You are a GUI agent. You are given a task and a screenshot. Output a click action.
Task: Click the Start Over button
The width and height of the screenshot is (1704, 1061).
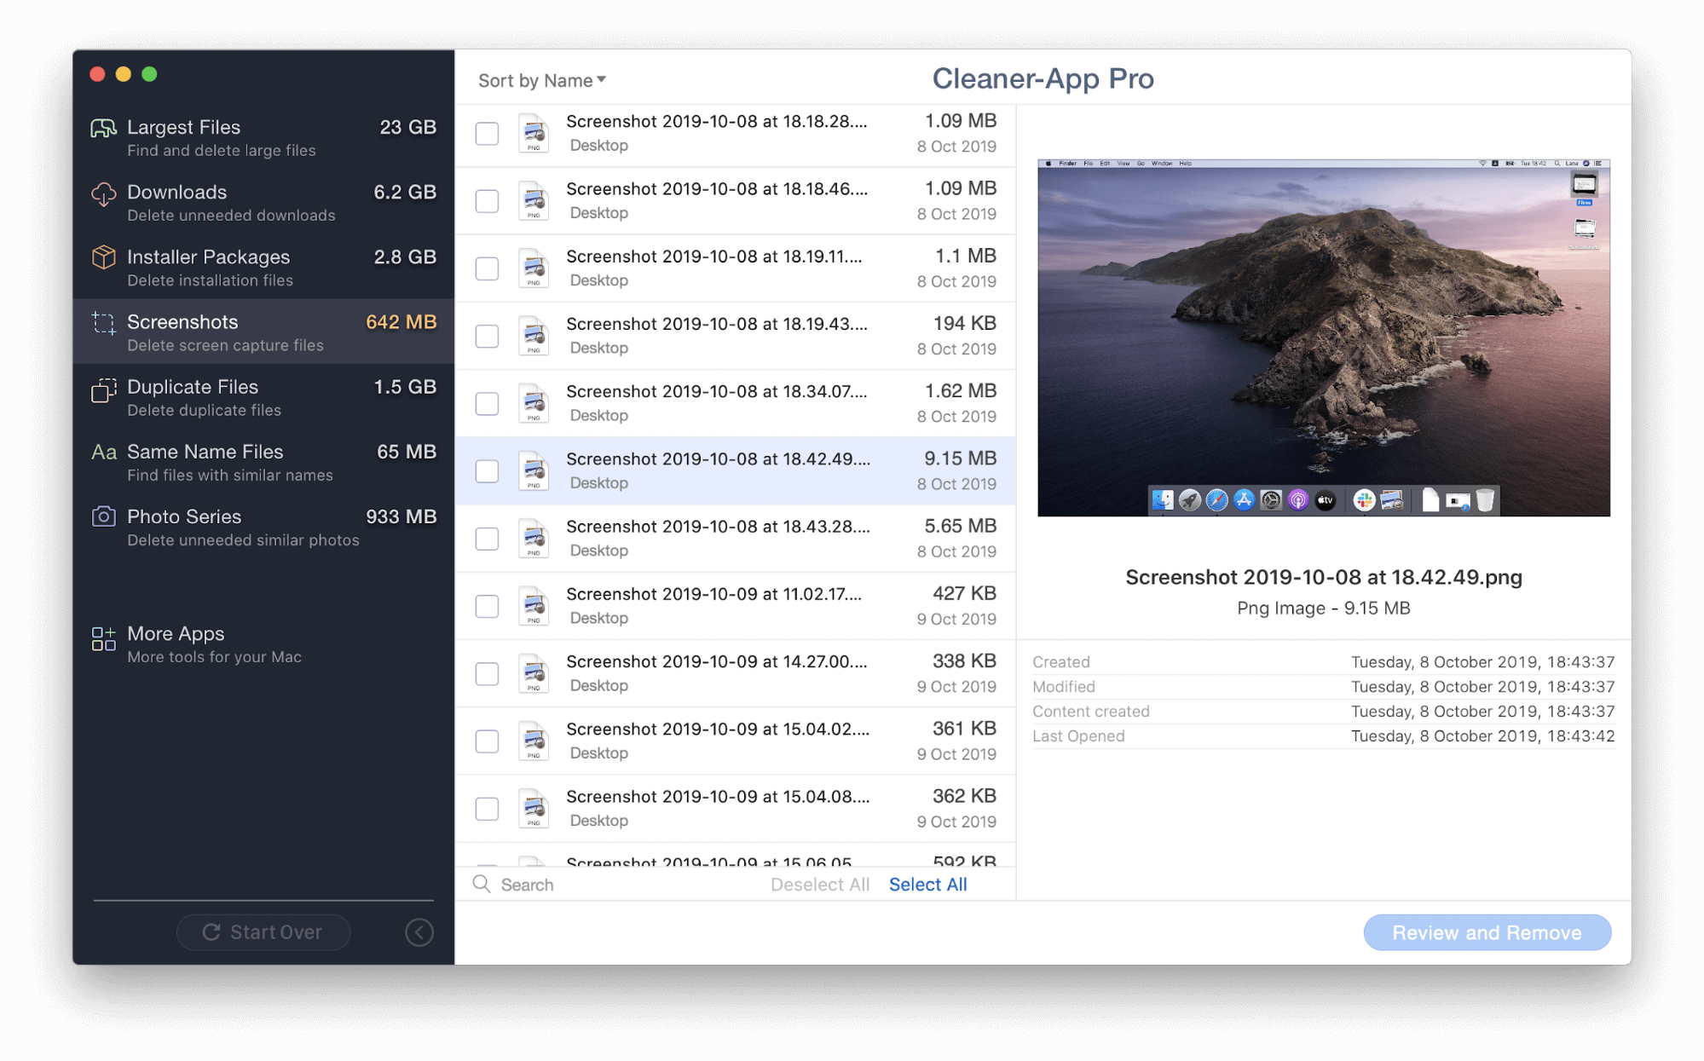263,932
